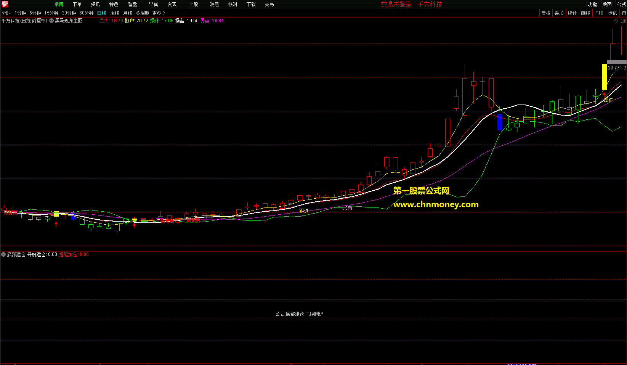Switch to 60分钟 period
The width and height of the screenshot is (627, 365).
click(x=86, y=13)
